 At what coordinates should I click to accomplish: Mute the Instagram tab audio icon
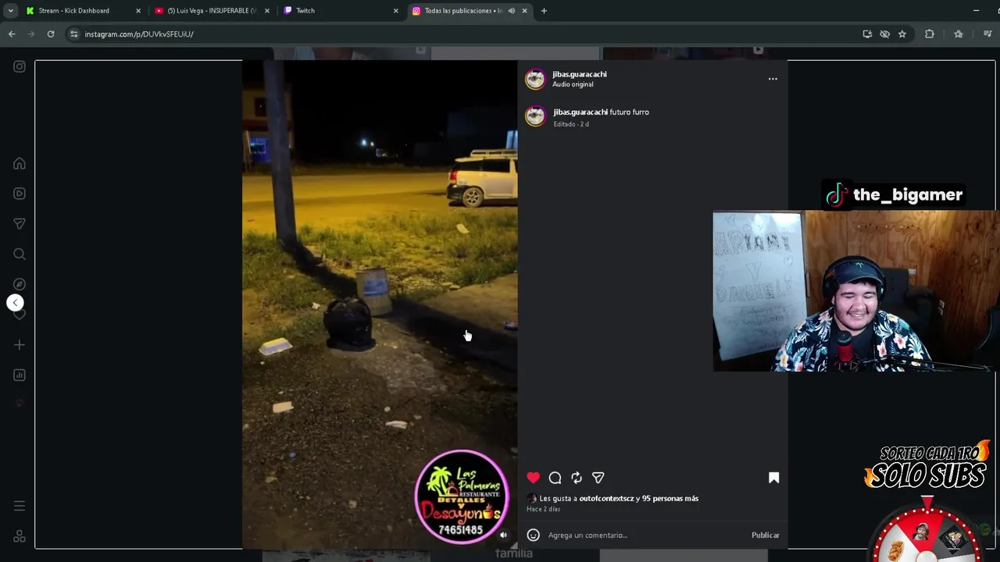click(x=511, y=11)
